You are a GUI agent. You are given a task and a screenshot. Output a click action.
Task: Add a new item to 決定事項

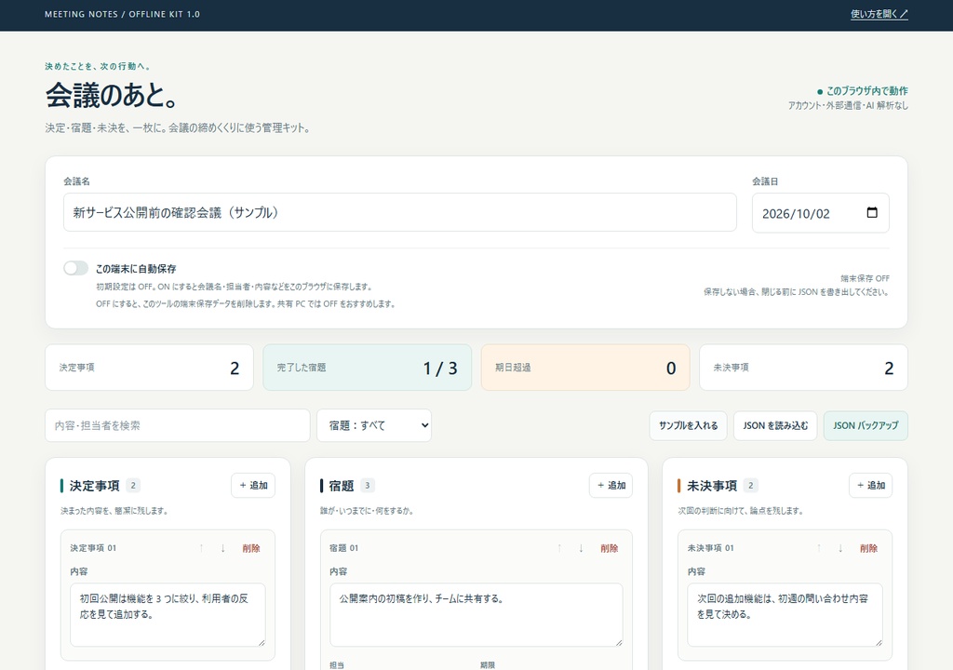(253, 485)
